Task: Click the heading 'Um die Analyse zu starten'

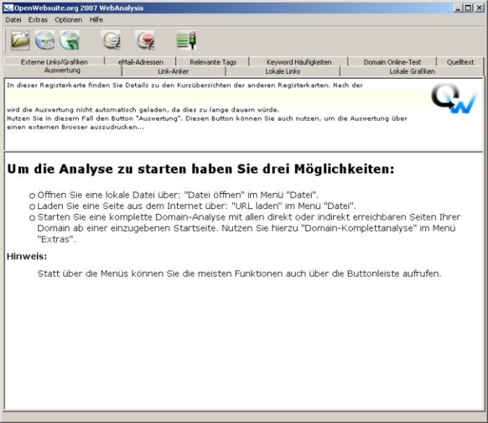Action: (201, 169)
